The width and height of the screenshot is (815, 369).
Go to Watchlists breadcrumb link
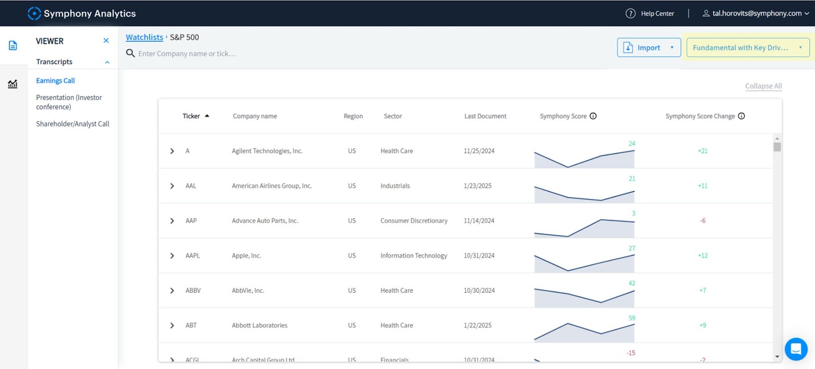pos(145,37)
